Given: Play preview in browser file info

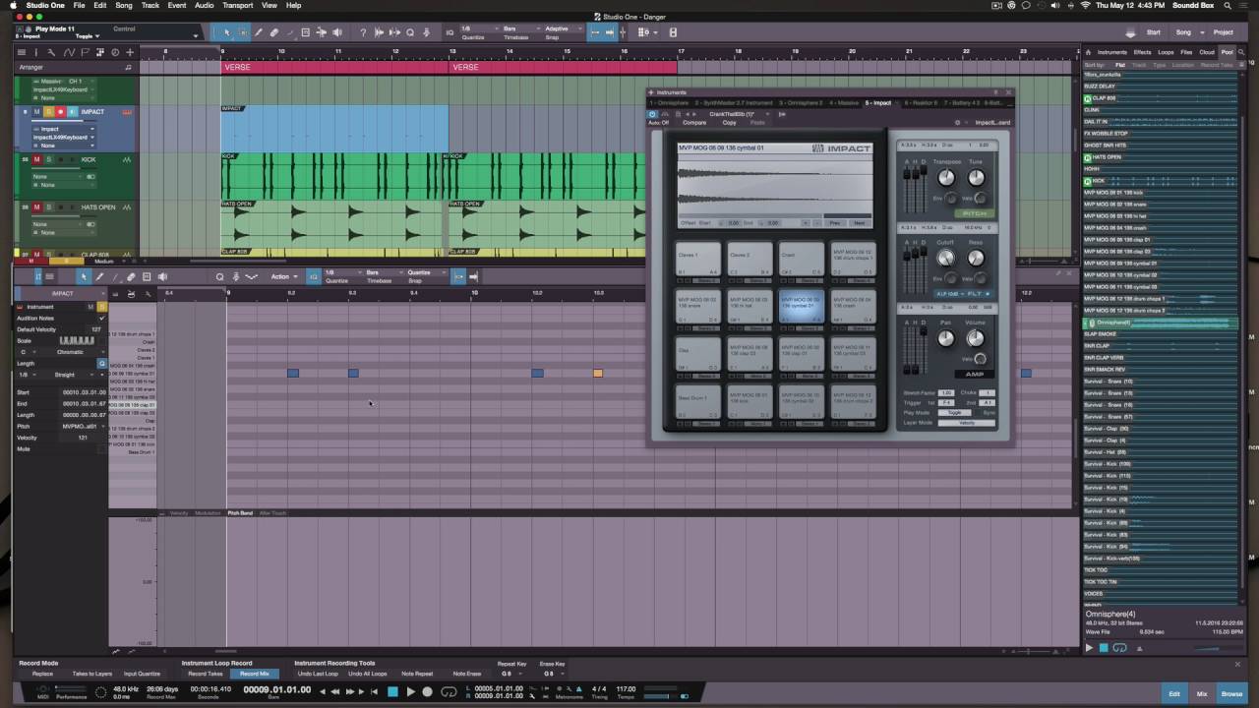Looking at the screenshot, I should [1089, 648].
